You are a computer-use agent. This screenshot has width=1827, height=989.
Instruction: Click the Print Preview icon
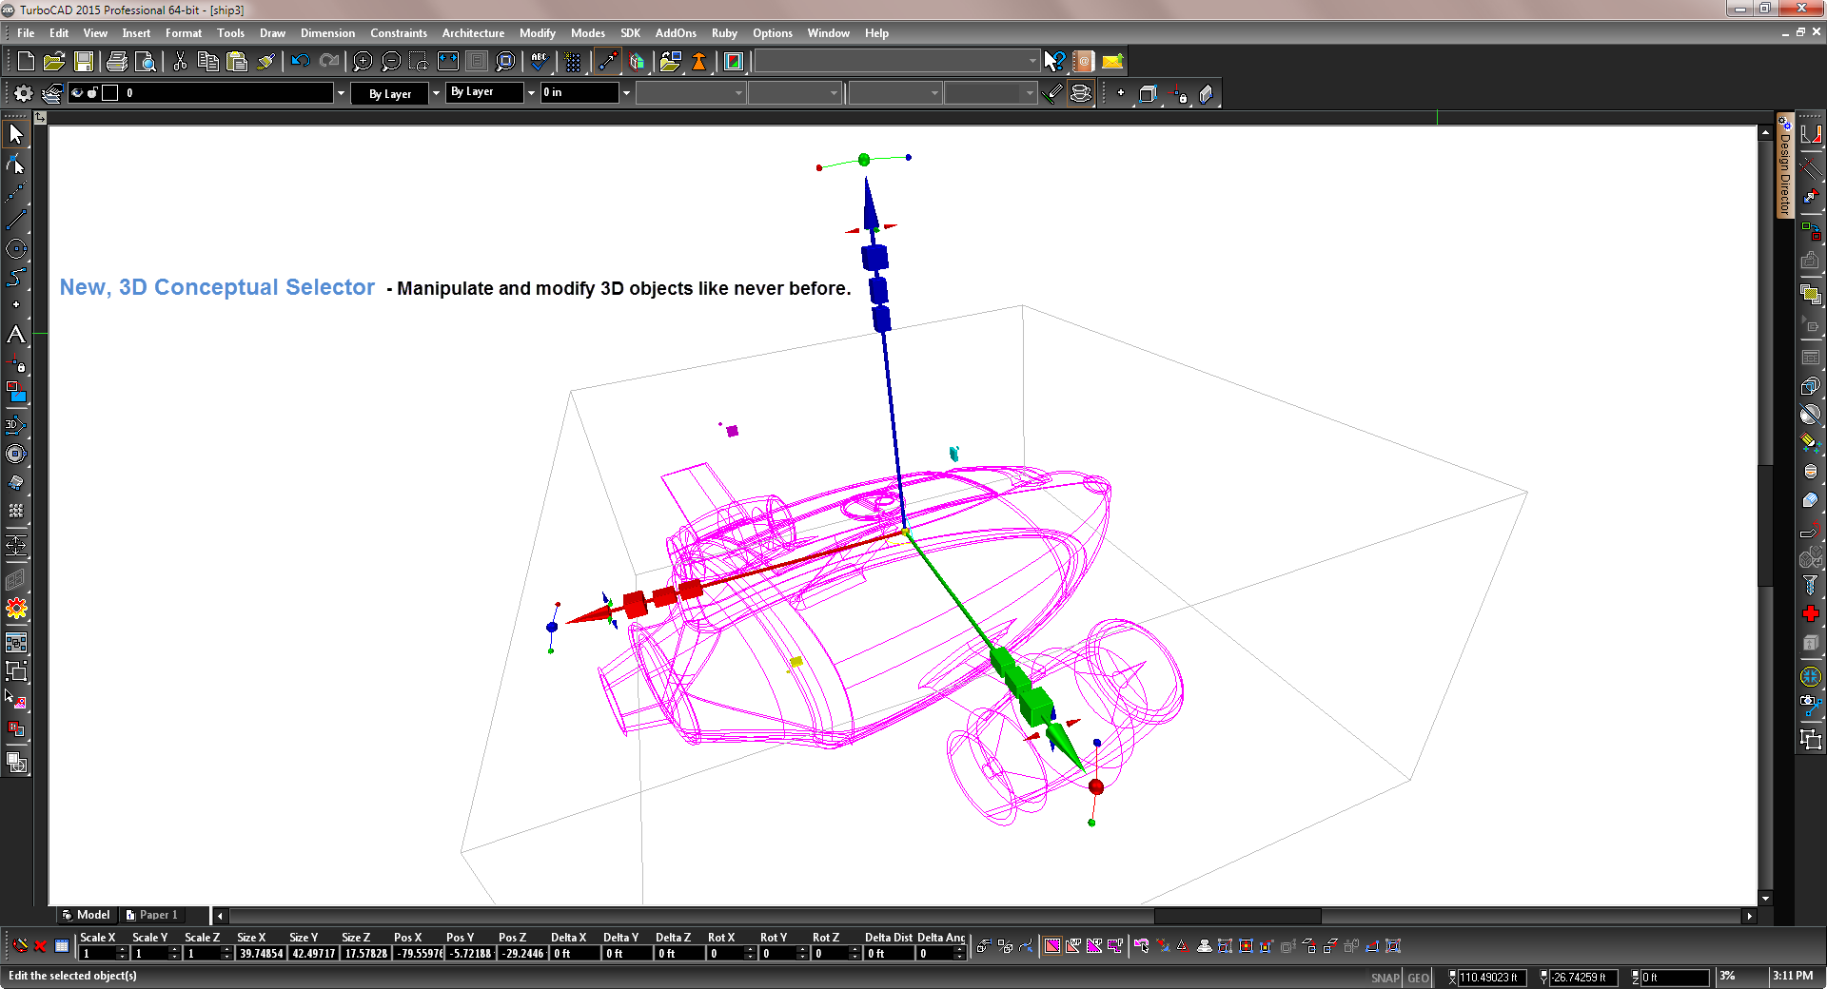[x=146, y=62]
